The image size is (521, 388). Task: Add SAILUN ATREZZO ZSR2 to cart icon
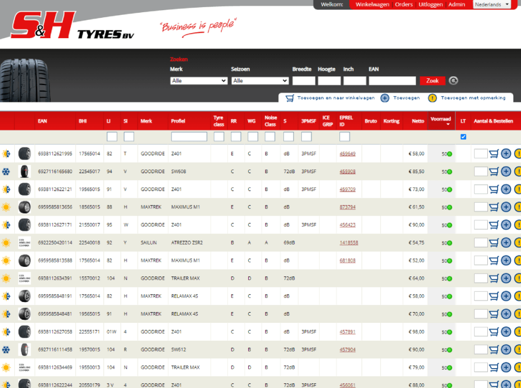pos(494,243)
